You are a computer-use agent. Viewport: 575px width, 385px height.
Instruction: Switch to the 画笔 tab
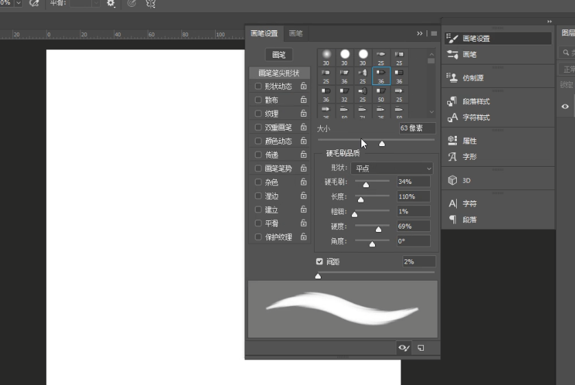point(295,34)
